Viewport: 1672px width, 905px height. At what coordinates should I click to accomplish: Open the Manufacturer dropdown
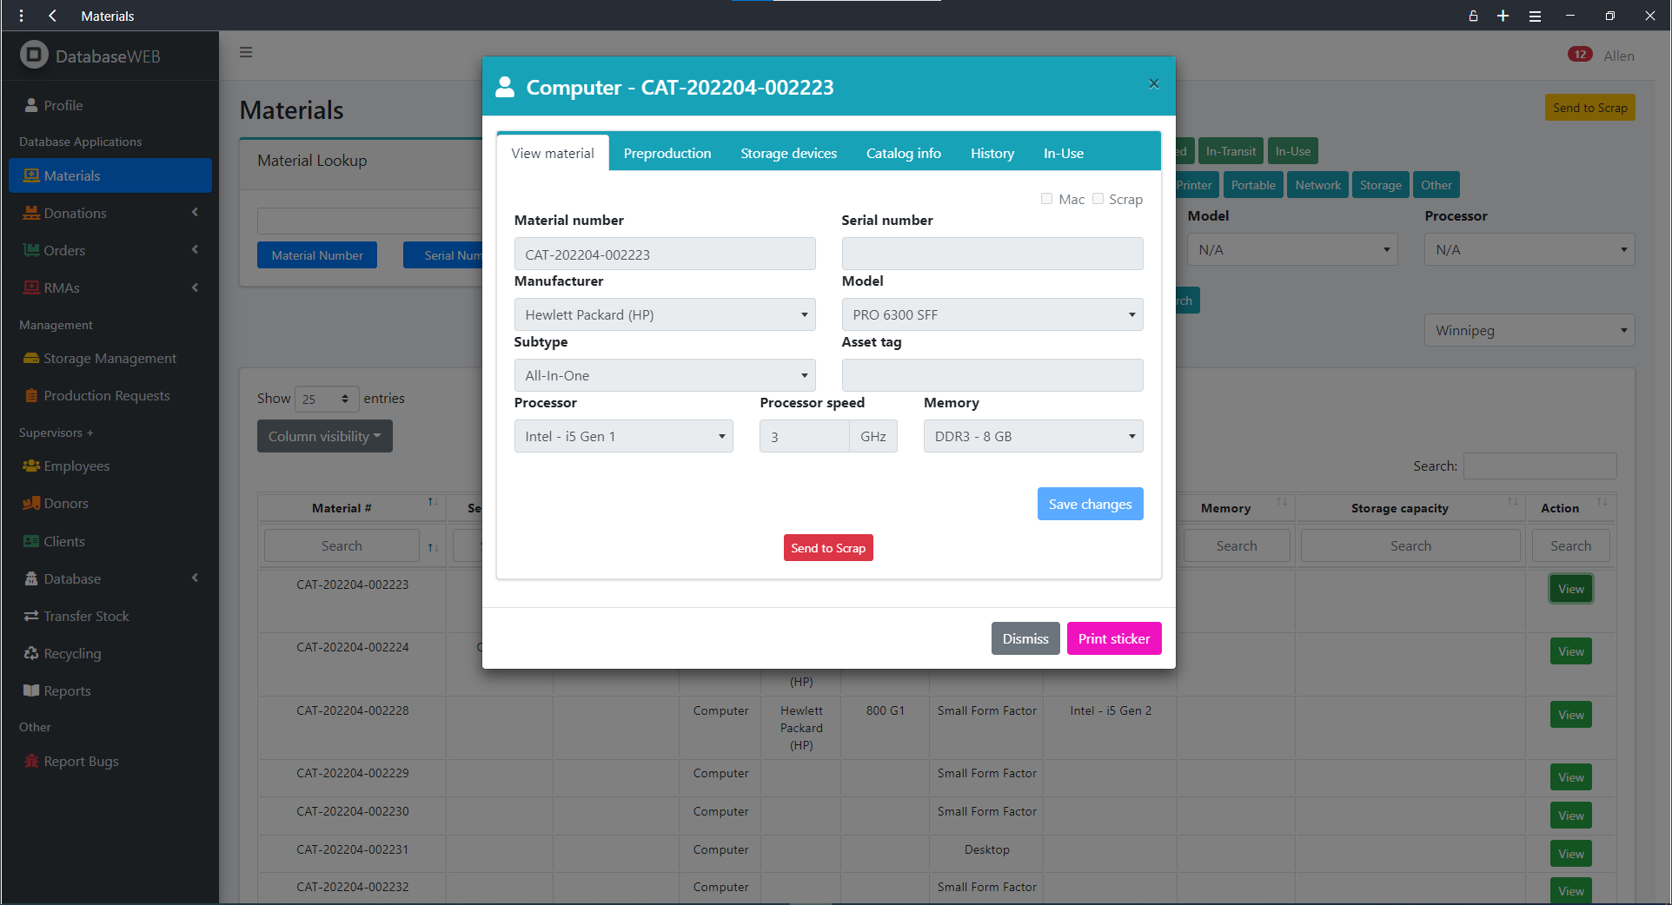665,314
